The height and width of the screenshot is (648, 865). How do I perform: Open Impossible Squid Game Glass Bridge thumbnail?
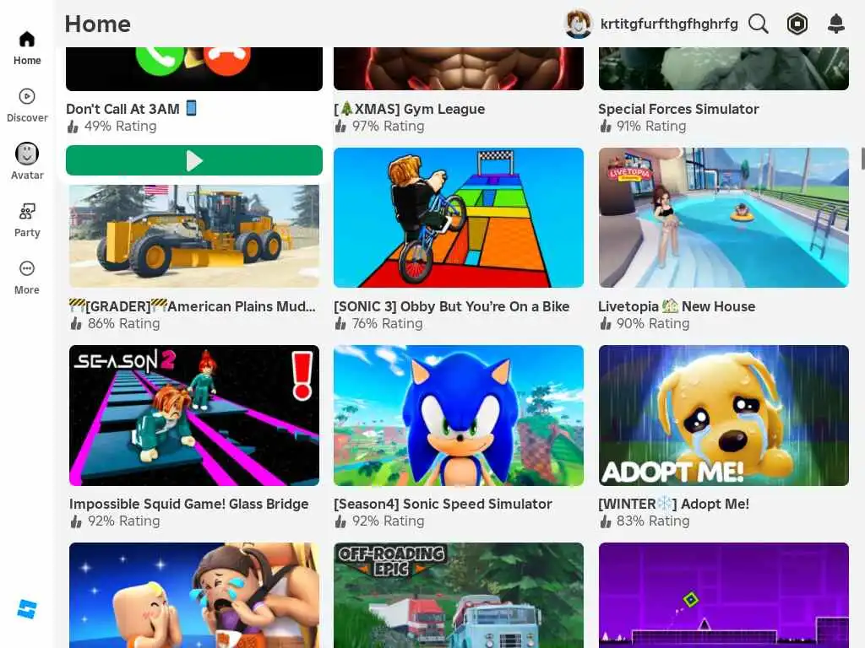(194, 415)
